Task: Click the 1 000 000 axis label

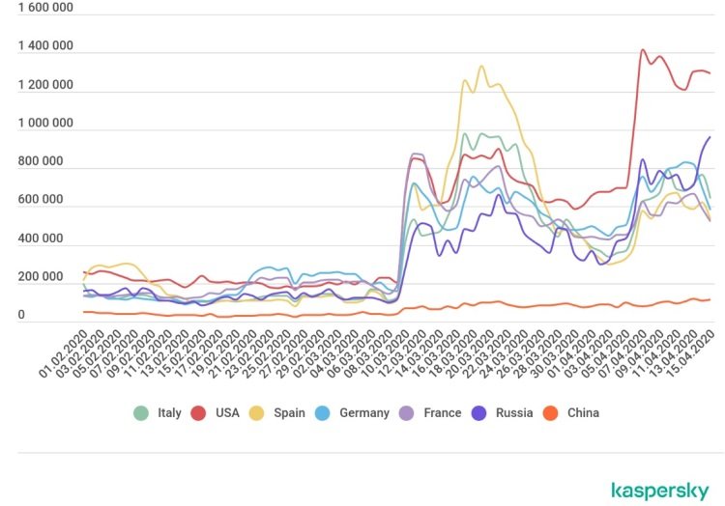Action: 45,123
